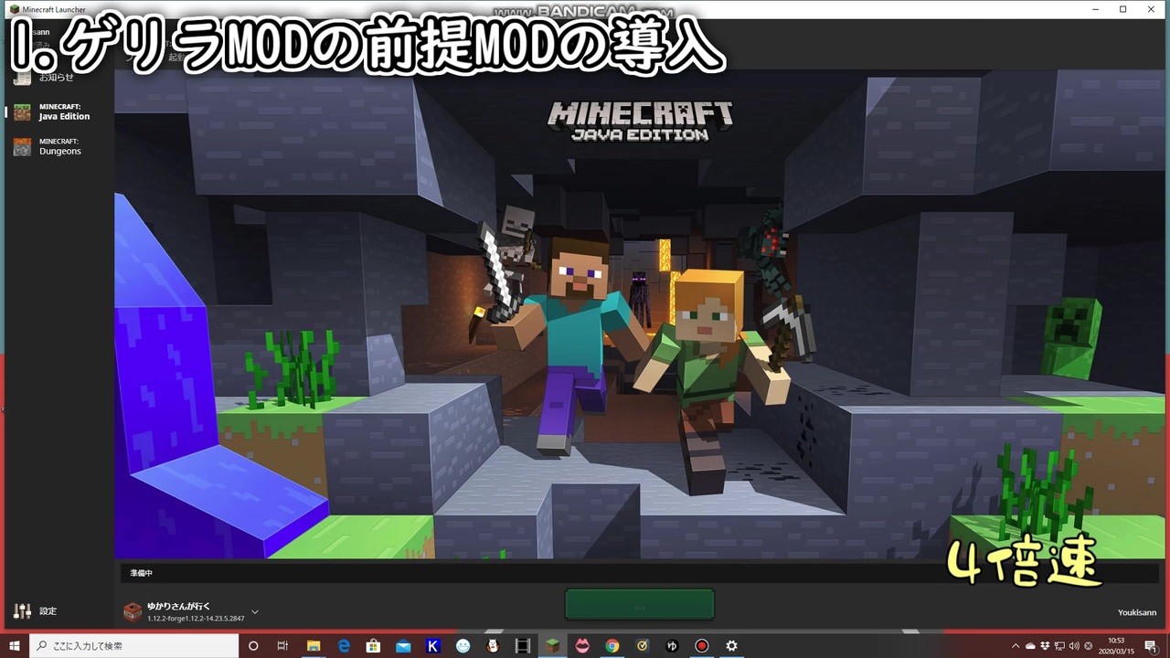Open Cortana circle icon on taskbar
The image size is (1170, 658).
click(253, 645)
